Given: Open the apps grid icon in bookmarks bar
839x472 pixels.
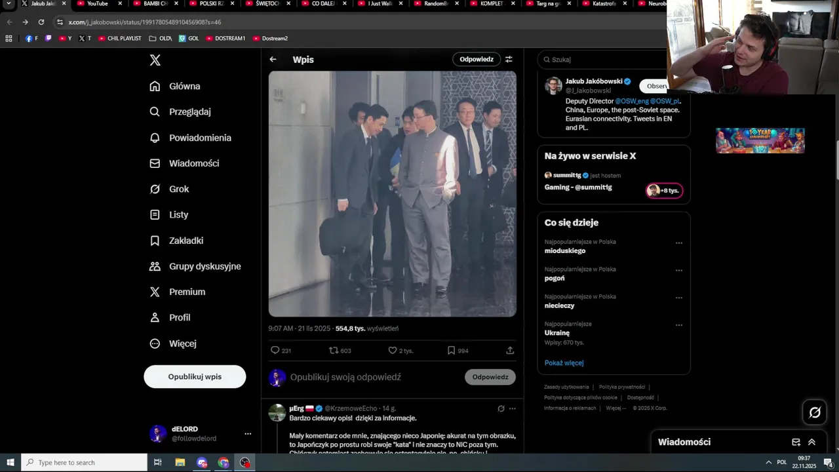Looking at the screenshot, I should 9,39.
